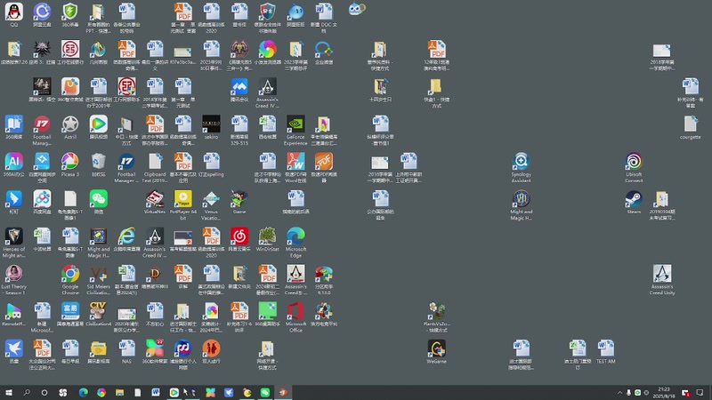Open the green shield 360 antivirus icon
The width and height of the screenshot is (712, 400).
(70, 14)
